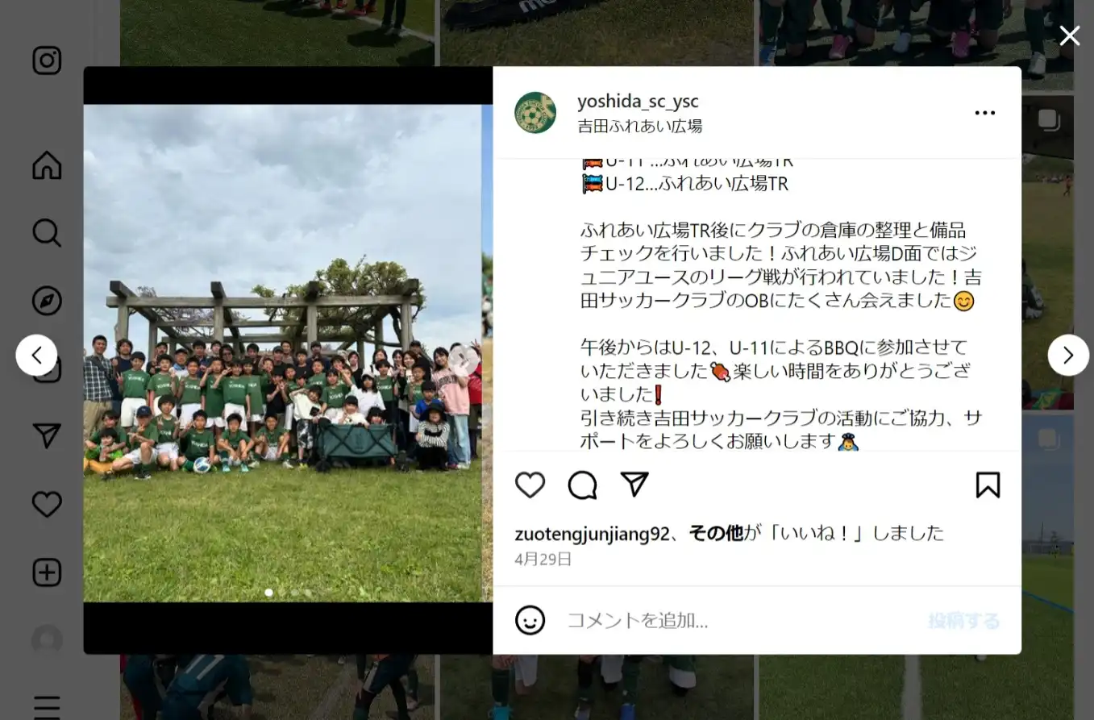The width and height of the screenshot is (1094, 720).
Task: Click the add comment text field
Action: click(x=742, y=620)
